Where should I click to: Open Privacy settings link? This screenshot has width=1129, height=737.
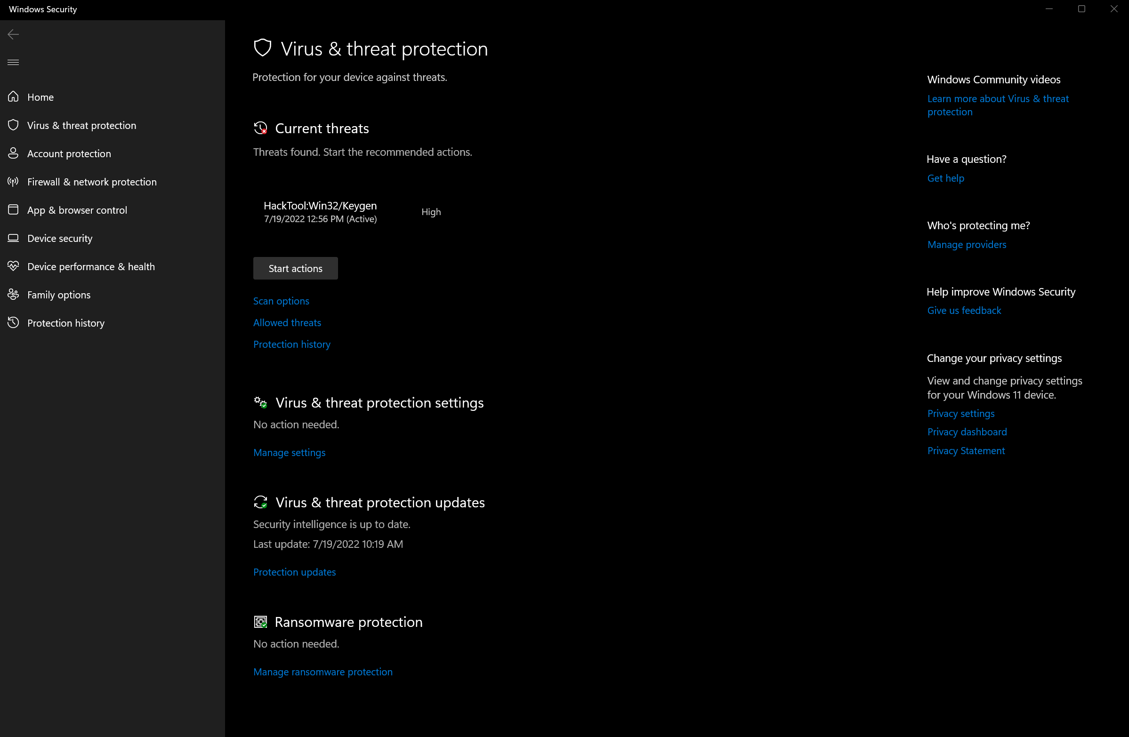click(960, 413)
